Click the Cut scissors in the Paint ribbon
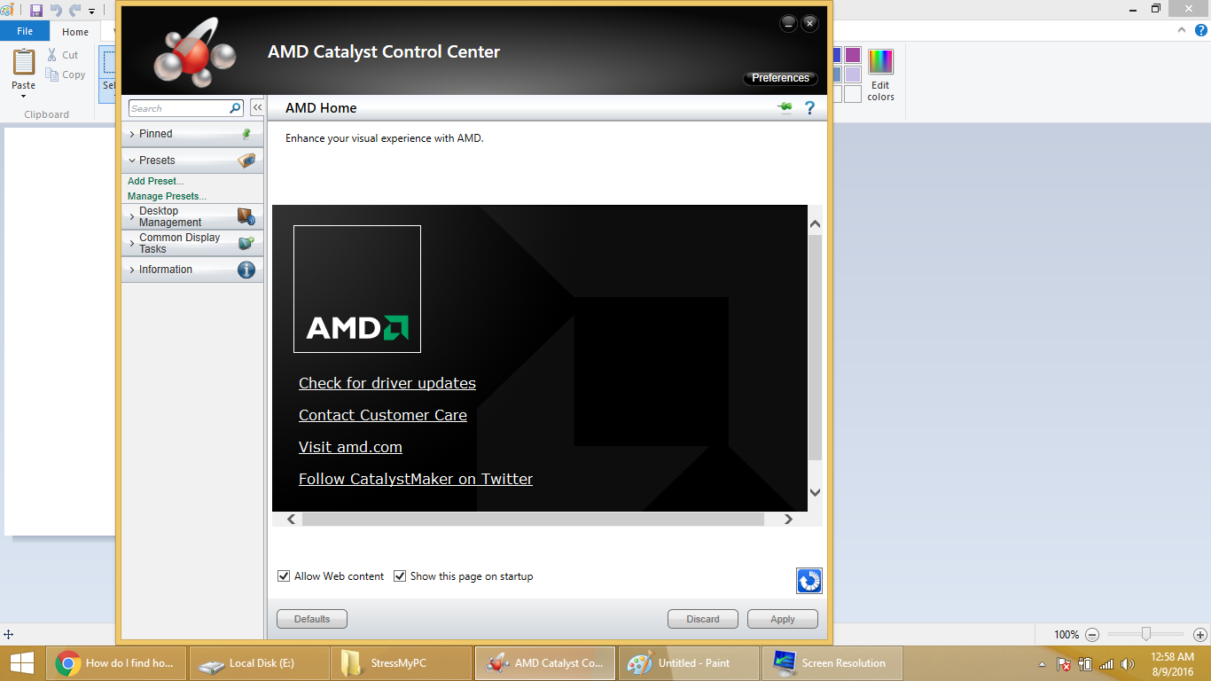 (x=53, y=55)
